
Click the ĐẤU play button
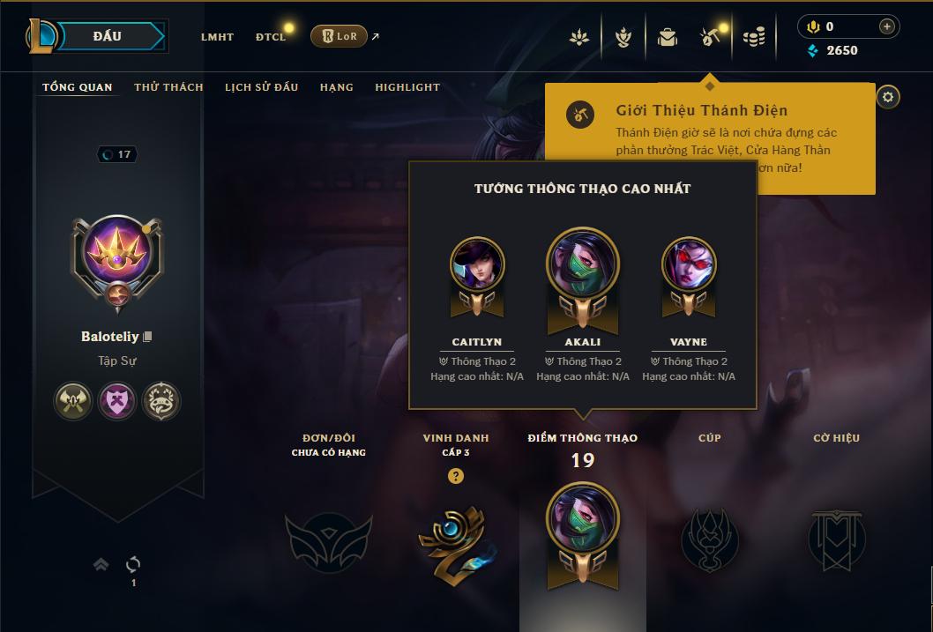107,36
